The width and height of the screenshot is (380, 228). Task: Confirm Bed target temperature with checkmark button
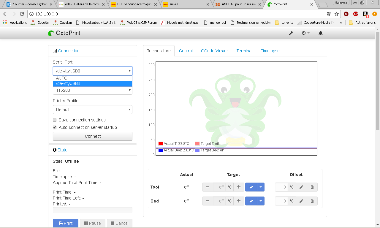(x=251, y=201)
